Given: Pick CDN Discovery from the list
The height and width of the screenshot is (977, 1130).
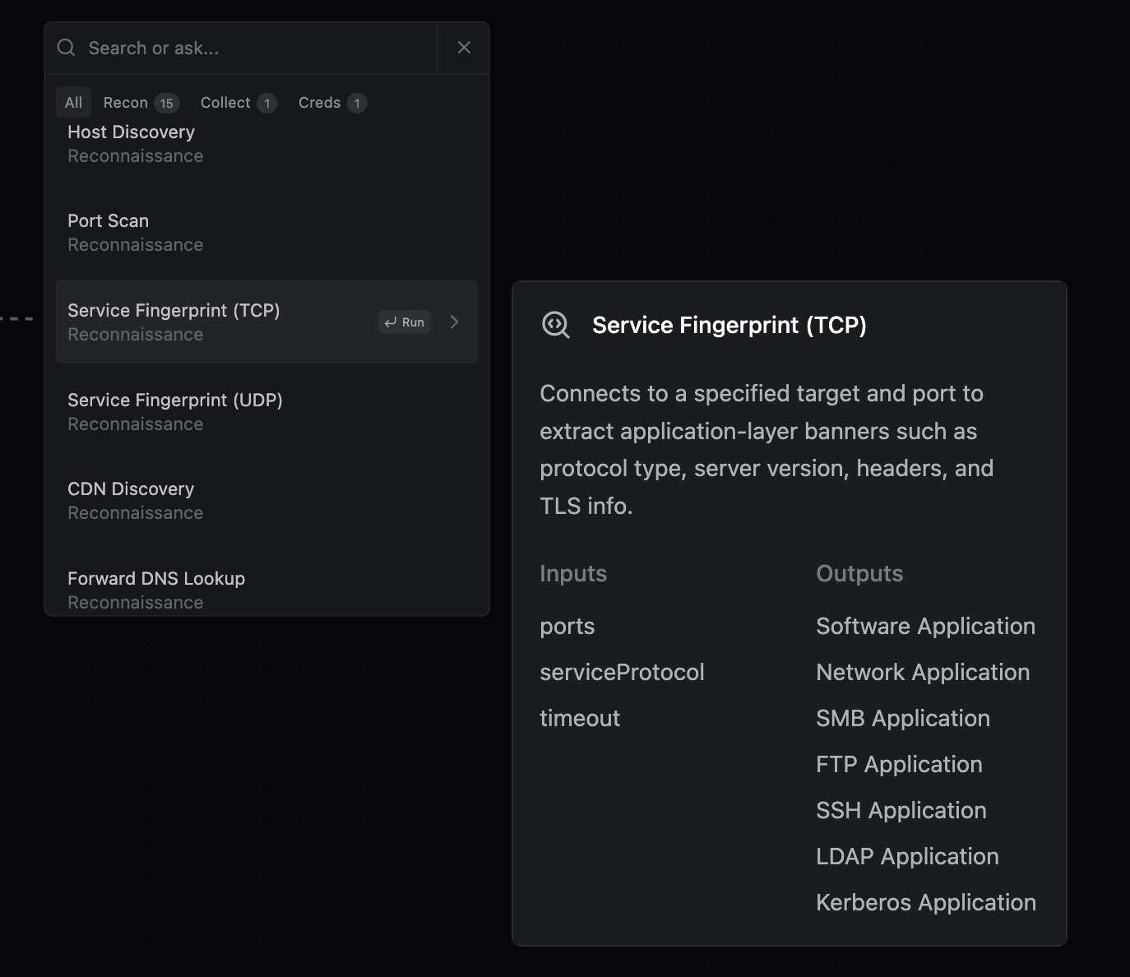Looking at the screenshot, I should tap(132, 501).
